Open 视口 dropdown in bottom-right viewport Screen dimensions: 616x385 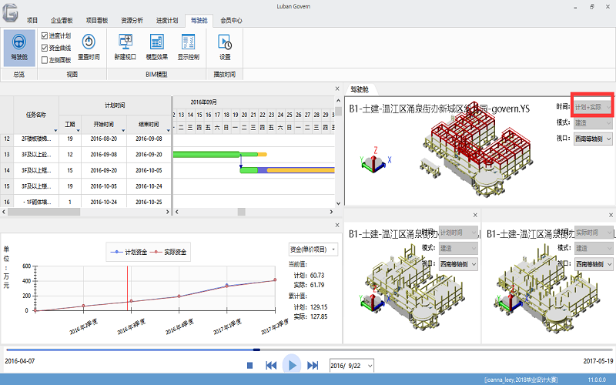(x=594, y=264)
